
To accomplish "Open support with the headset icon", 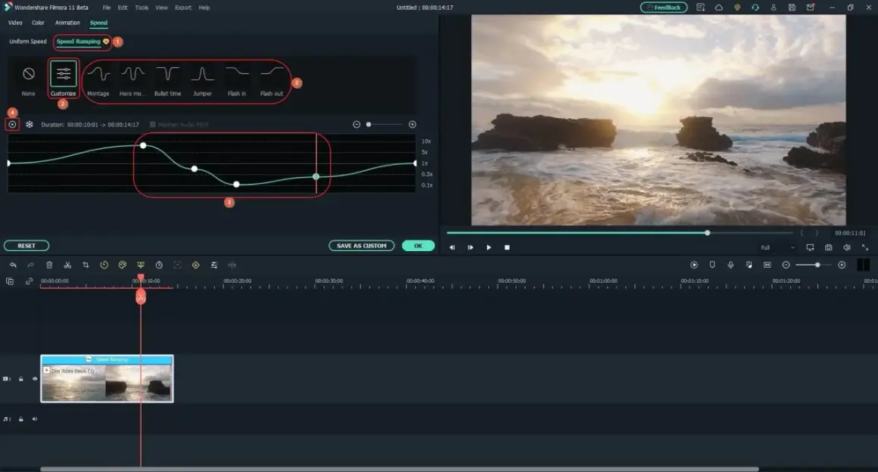I will pos(755,8).
